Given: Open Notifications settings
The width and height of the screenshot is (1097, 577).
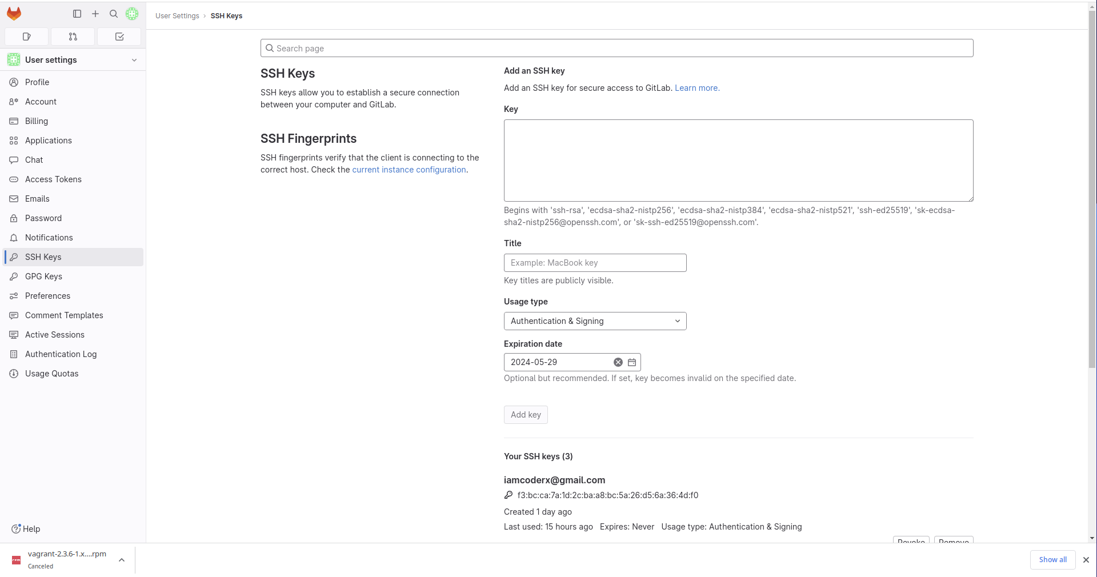Looking at the screenshot, I should 73,238.
